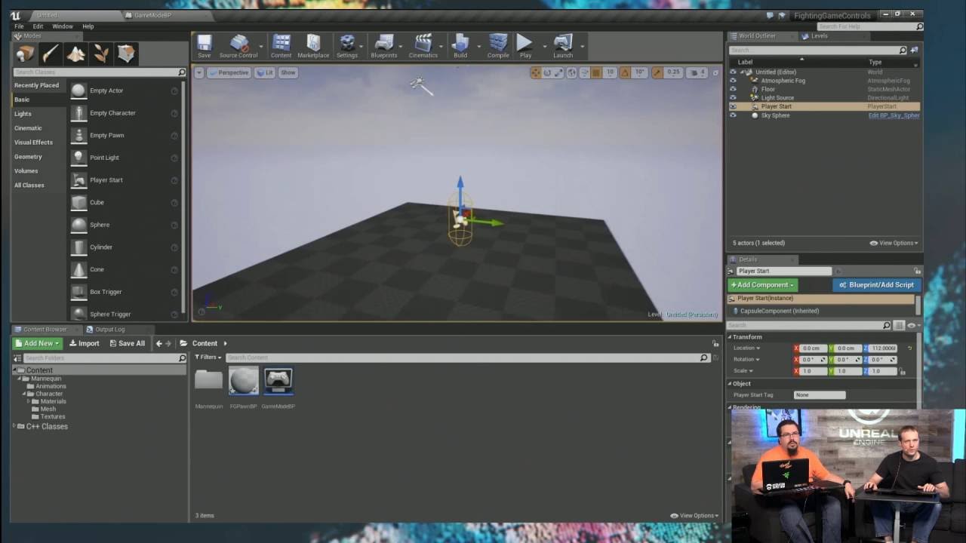Screen dimensions: 966x543
Task: Toggle visibility of Atmospheric Fog actor
Action: [x=733, y=80]
